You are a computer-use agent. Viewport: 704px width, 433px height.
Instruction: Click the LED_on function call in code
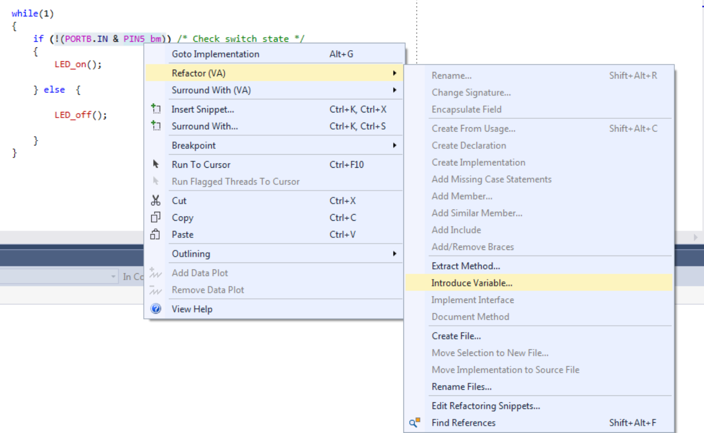77,64
